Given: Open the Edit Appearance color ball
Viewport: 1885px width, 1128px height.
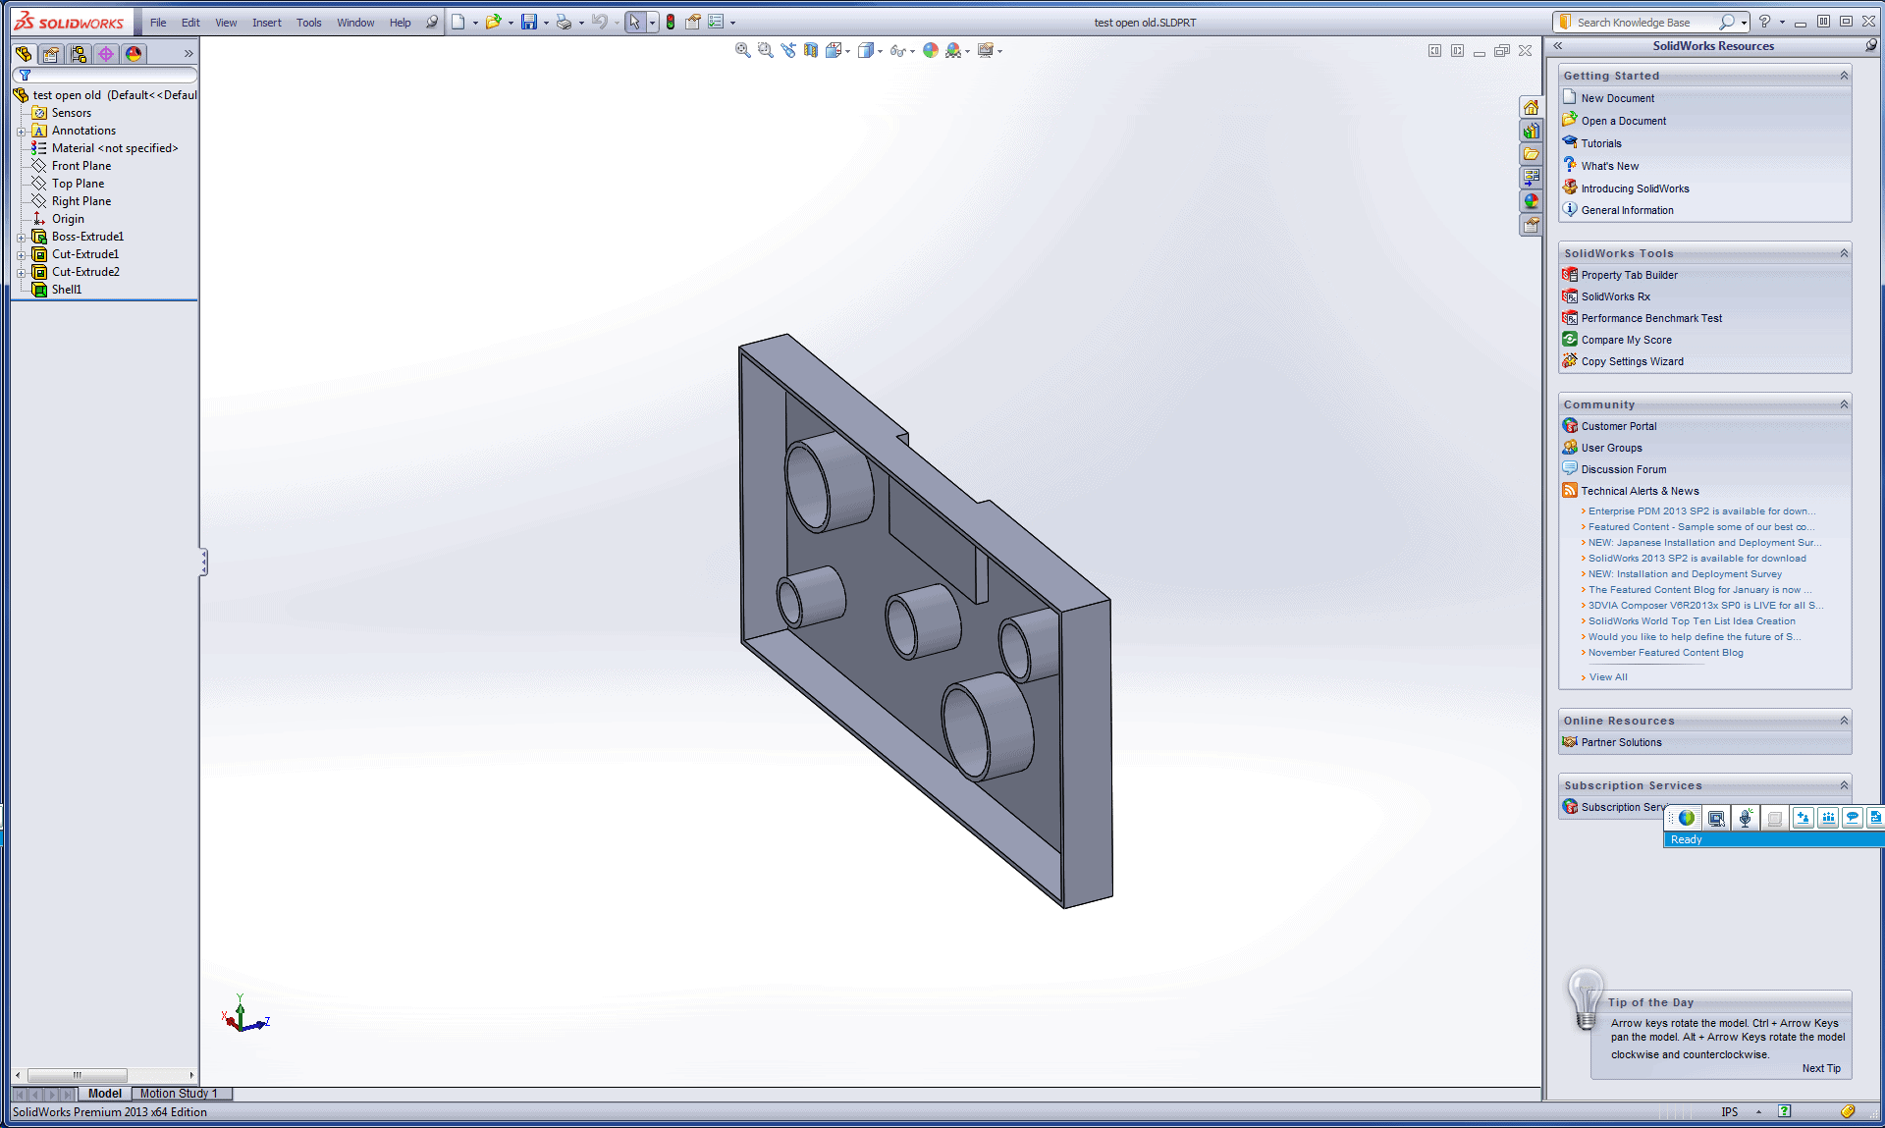Looking at the screenshot, I should (931, 50).
